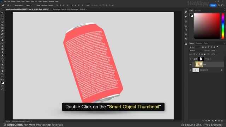The width and height of the screenshot is (226, 127).
Task: Select the Rectangle shape tool
Action: 2,68
